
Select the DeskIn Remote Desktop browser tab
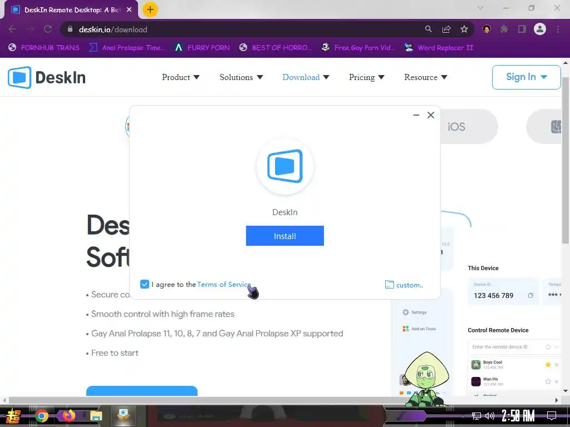71,10
